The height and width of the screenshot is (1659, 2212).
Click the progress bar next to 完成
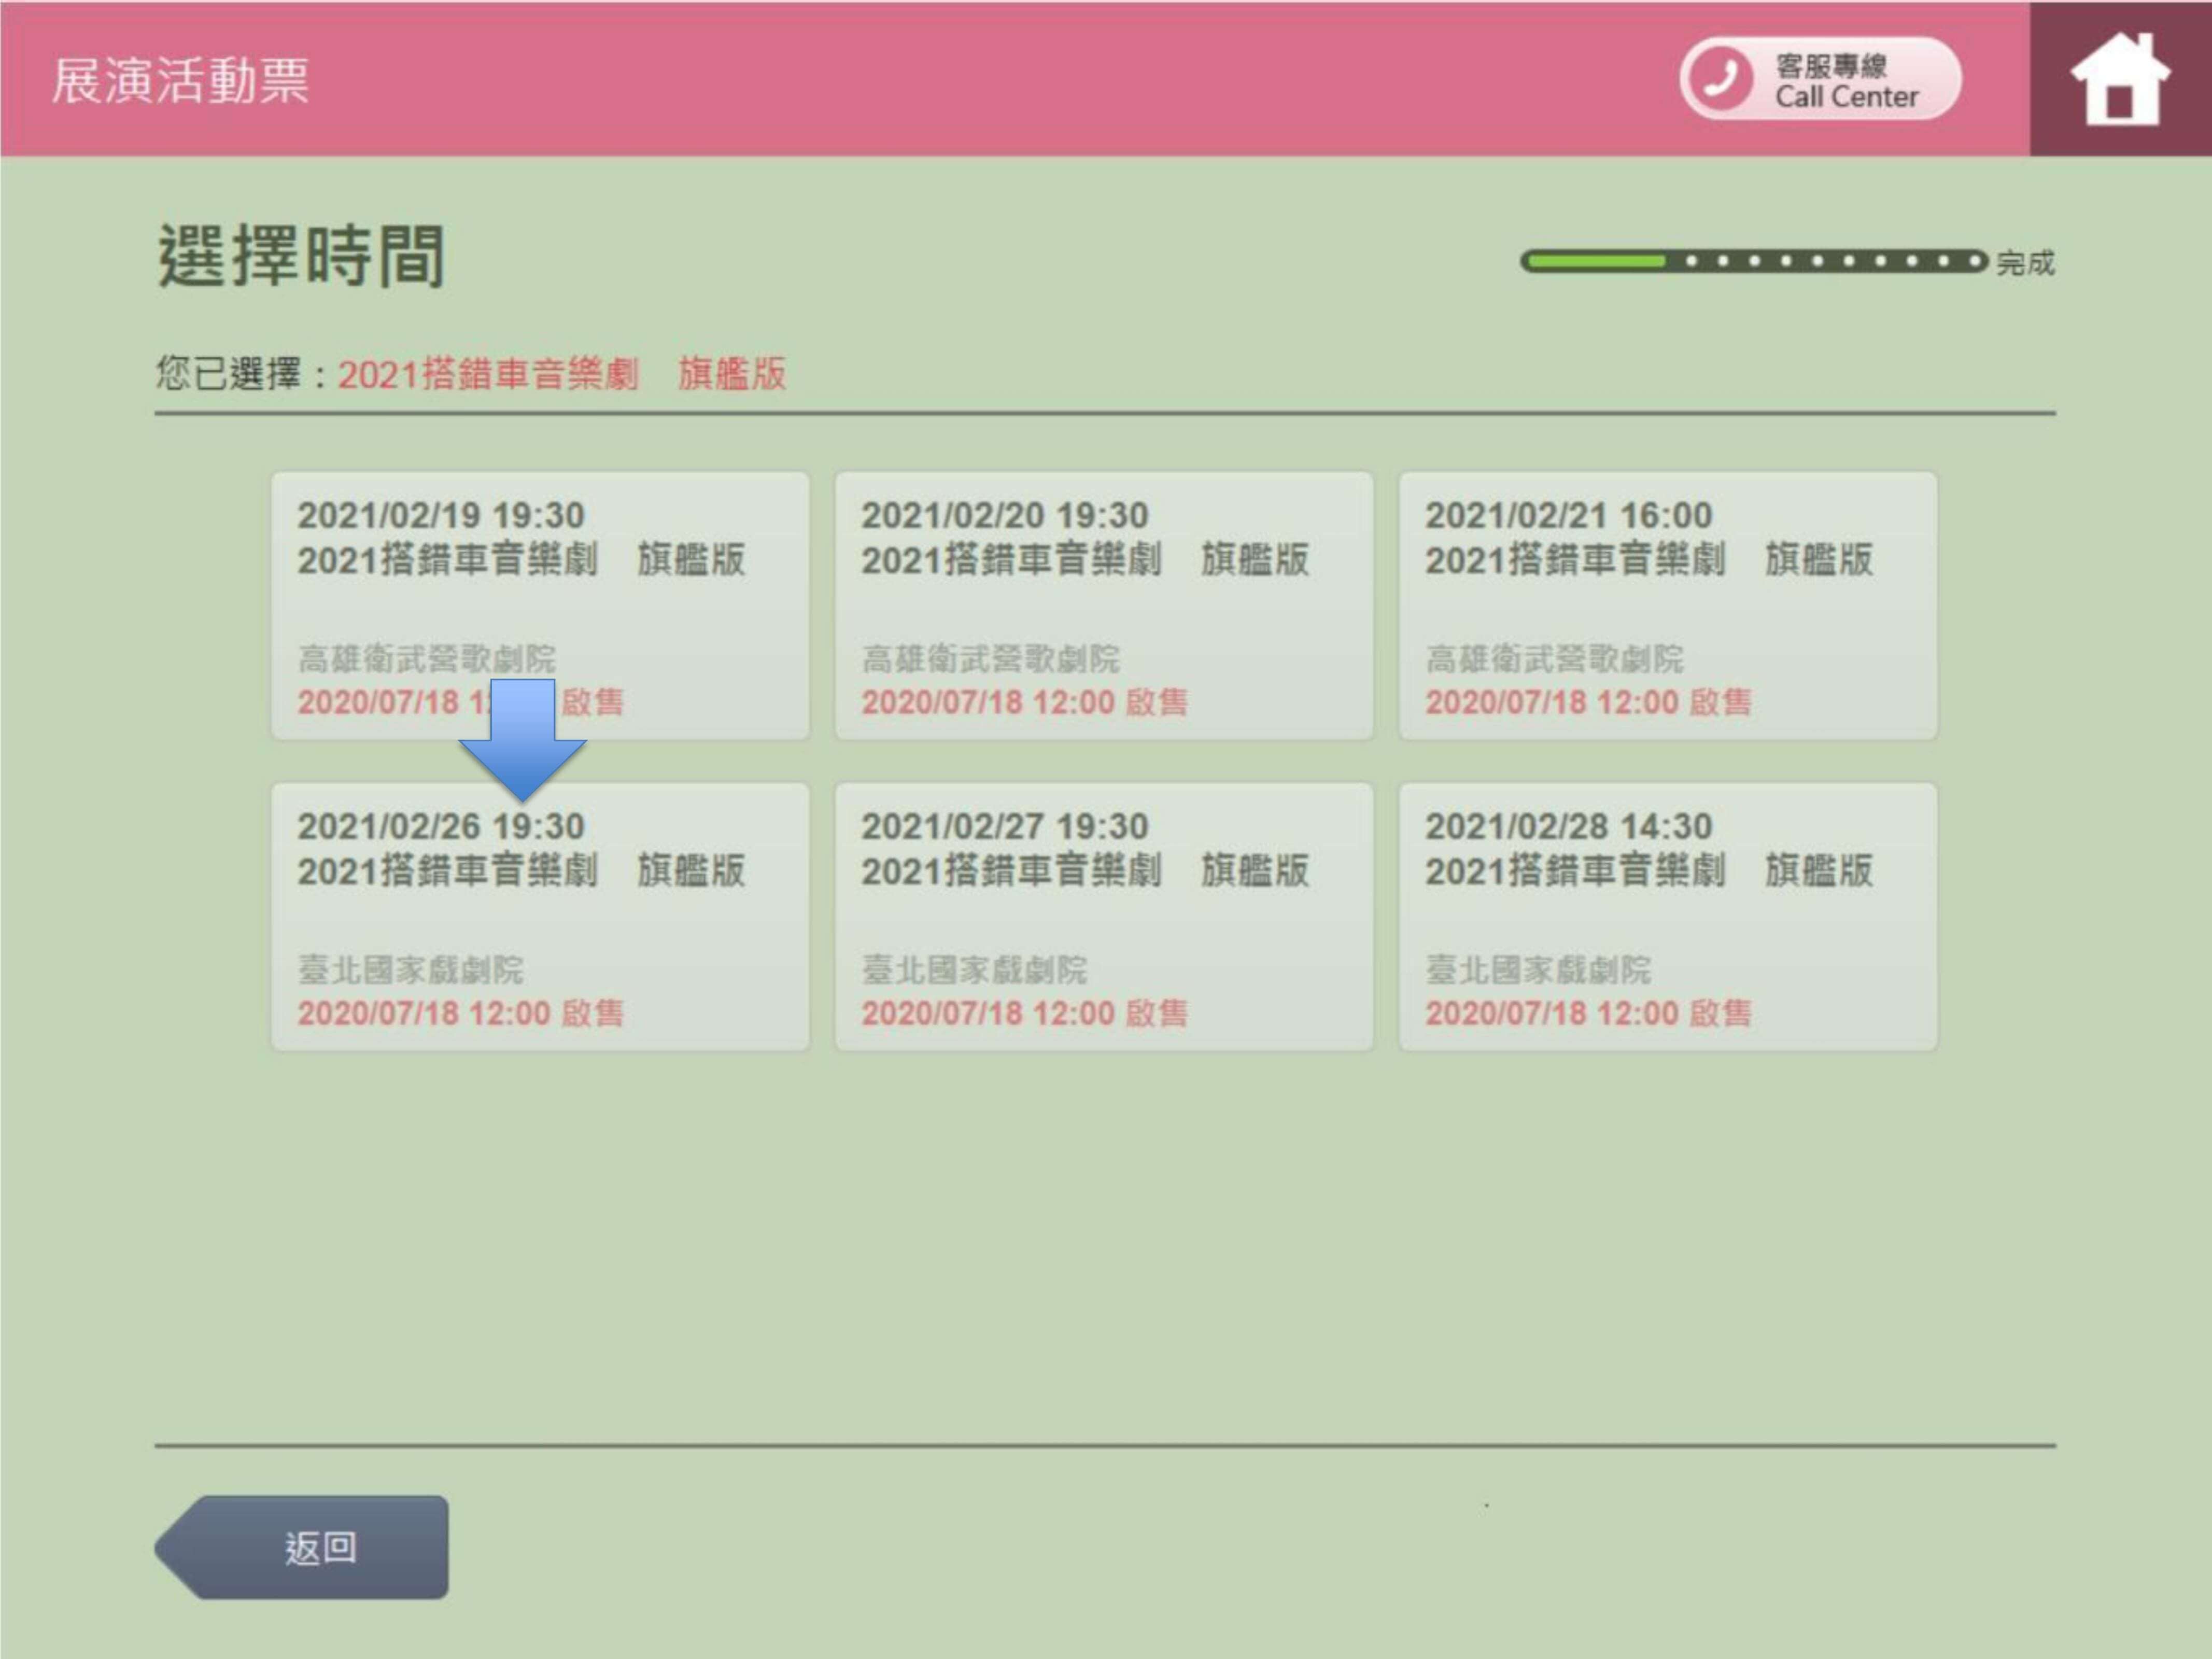coord(1754,262)
